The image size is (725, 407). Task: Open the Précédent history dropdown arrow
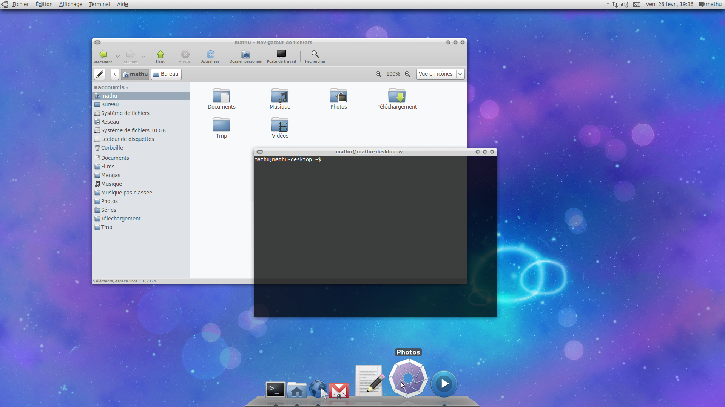tap(118, 57)
